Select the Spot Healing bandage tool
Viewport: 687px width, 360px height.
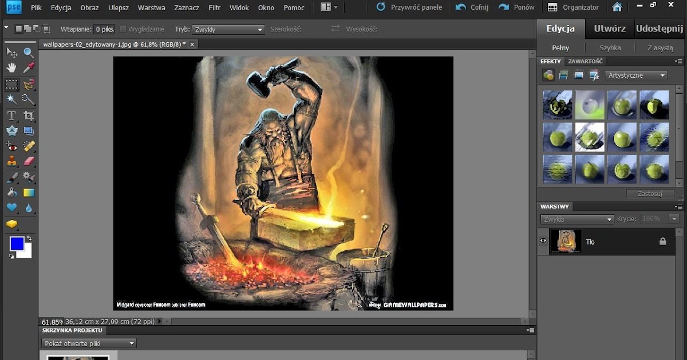(29, 146)
